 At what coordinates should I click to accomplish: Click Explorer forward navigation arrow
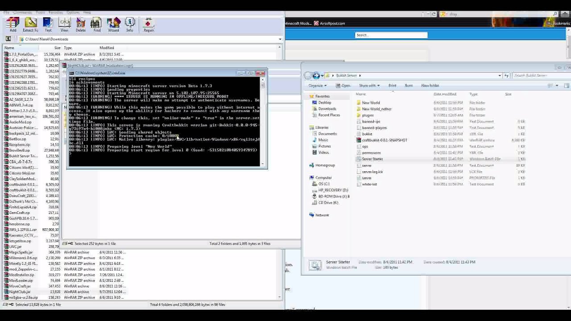316,76
